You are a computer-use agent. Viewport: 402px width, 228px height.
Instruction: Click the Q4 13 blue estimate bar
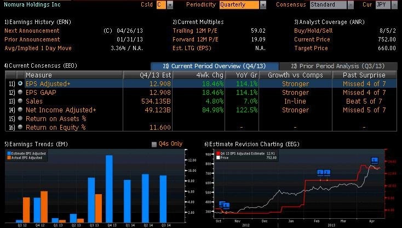[109, 189]
